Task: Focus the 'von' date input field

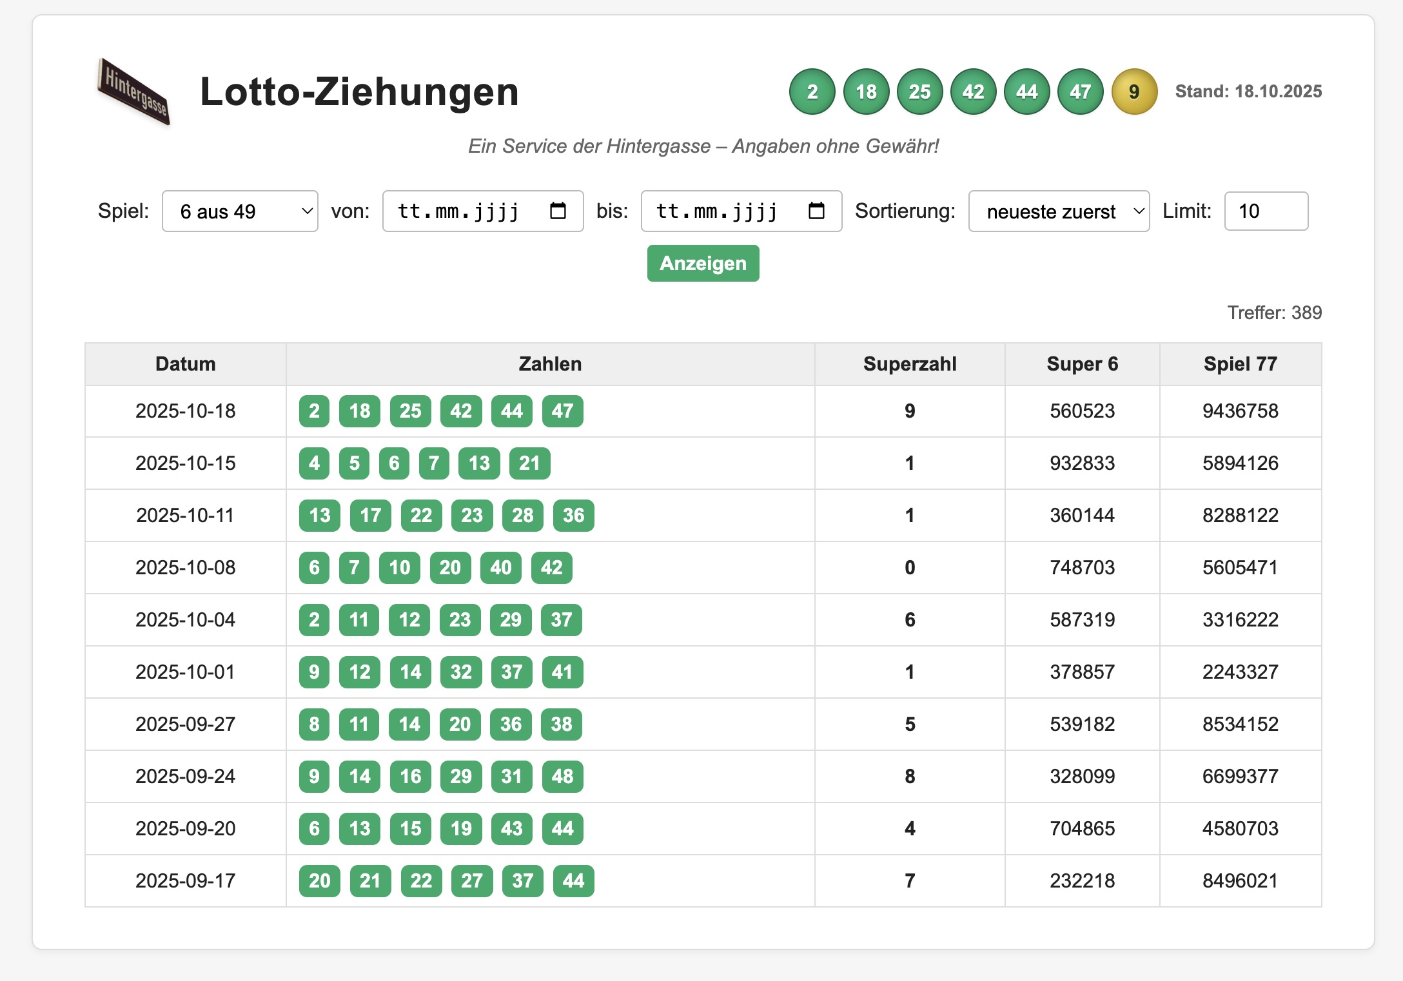Action: tap(459, 211)
